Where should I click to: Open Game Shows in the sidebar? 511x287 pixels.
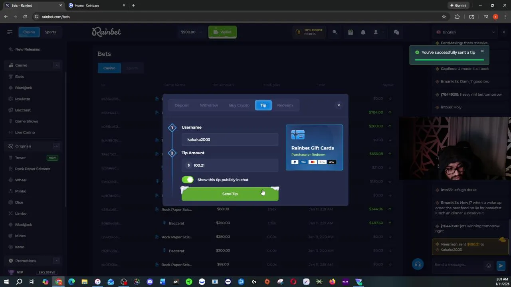click(26, 121)
